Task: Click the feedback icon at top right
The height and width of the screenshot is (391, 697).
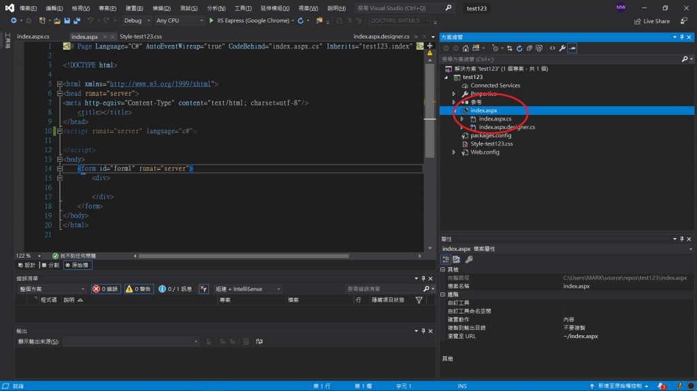Action: tap(683, 21)
